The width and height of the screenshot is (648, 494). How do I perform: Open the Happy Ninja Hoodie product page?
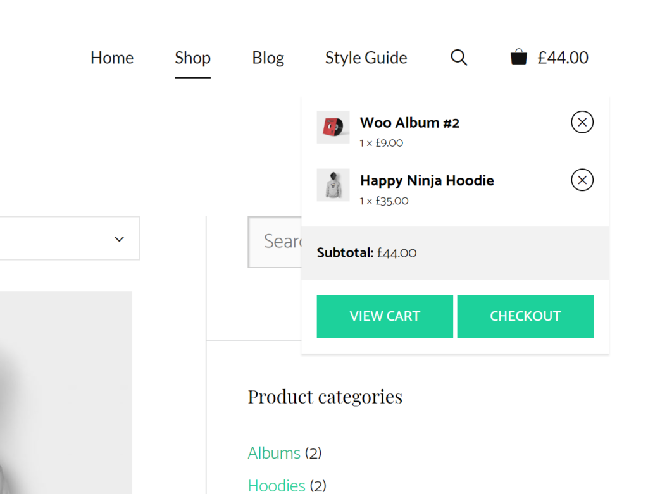click(x=427, y=180)
